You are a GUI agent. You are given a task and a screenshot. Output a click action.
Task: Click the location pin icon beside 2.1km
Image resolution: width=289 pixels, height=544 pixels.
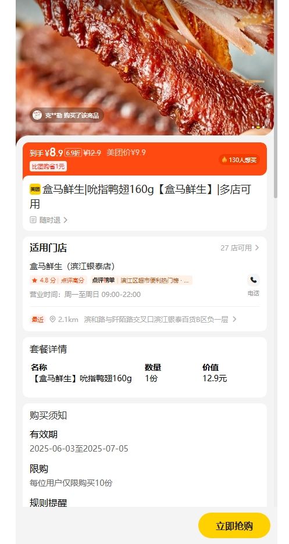point(52,319)
